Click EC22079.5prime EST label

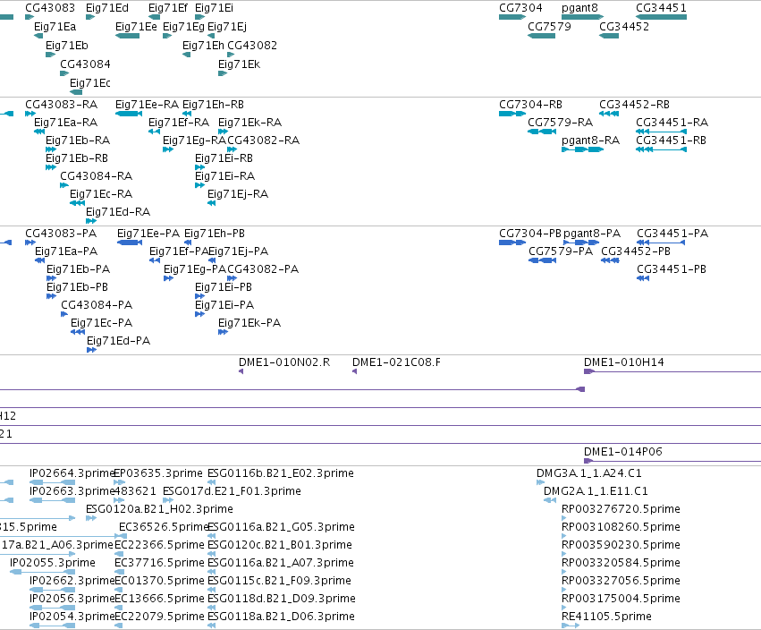coord(159,617)
